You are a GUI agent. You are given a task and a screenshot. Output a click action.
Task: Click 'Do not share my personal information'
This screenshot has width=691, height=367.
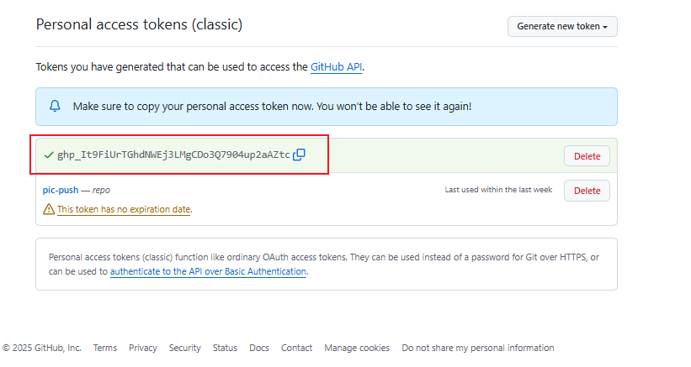tap(477, 348)
